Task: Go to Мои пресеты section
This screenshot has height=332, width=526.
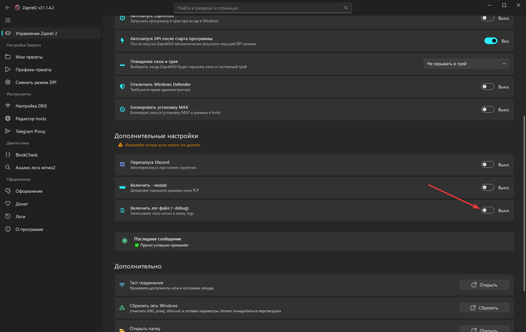Action: click(51, 57)
